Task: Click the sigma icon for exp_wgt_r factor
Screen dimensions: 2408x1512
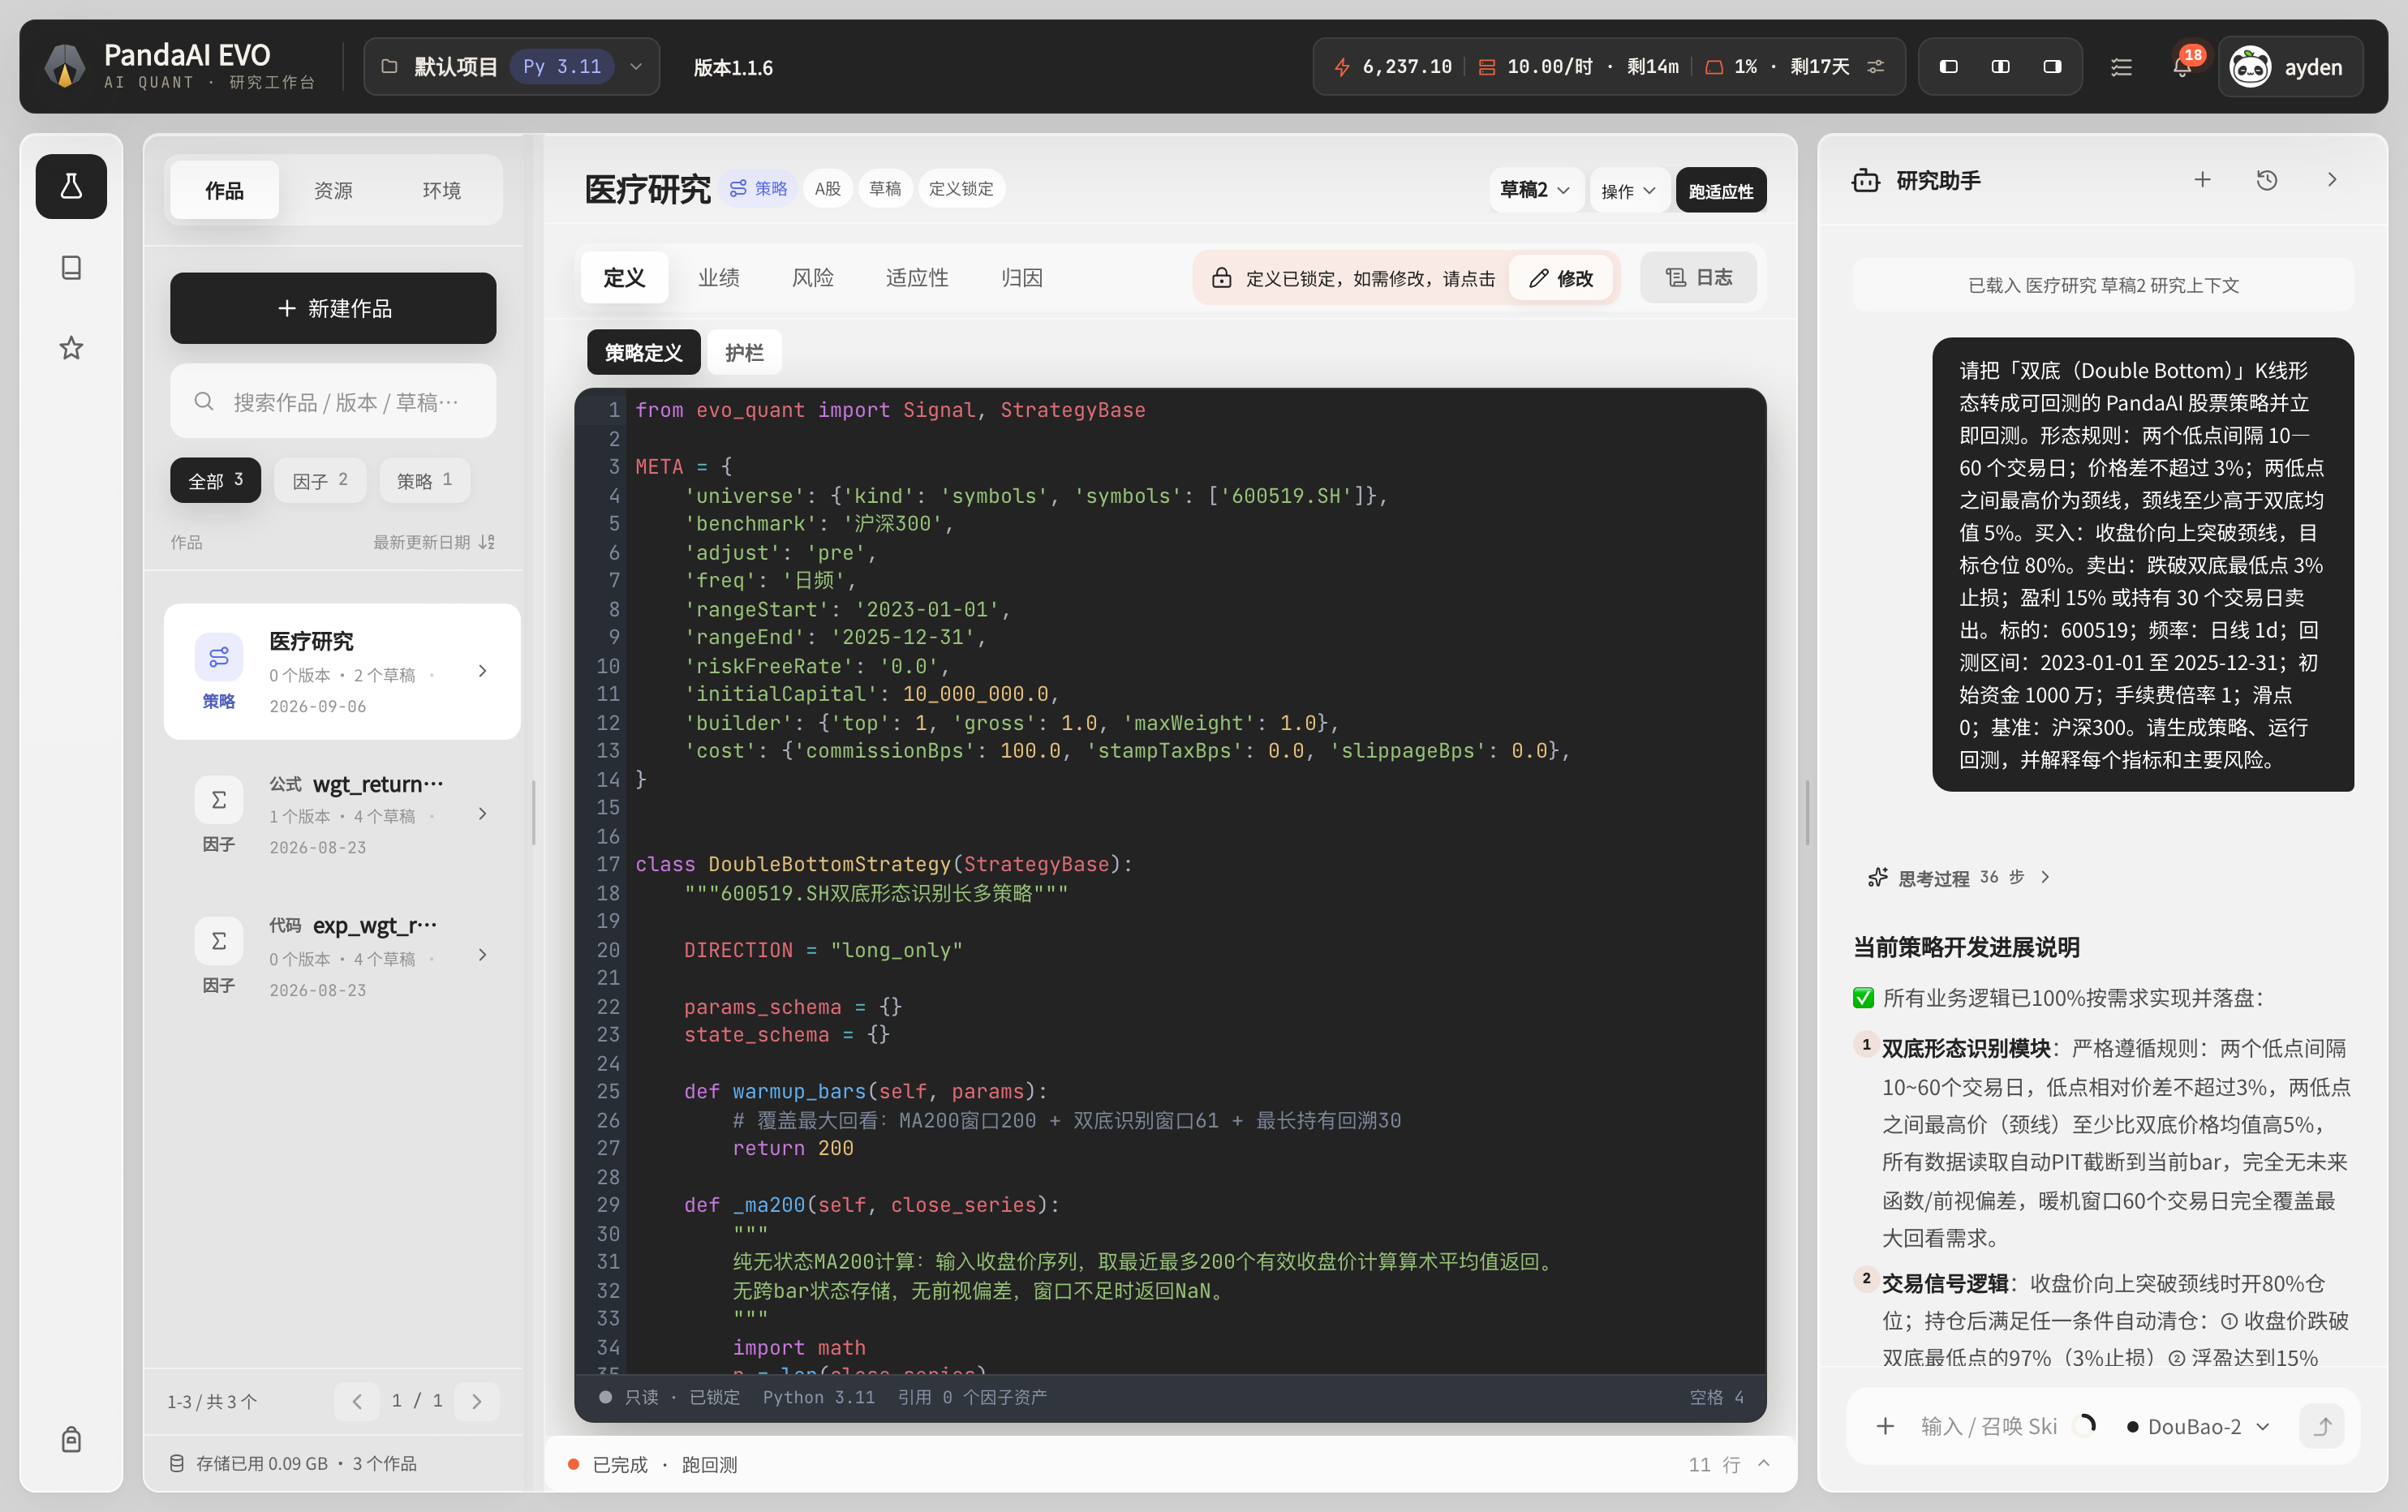Action: pyautogui.click(x=219, y=941)
